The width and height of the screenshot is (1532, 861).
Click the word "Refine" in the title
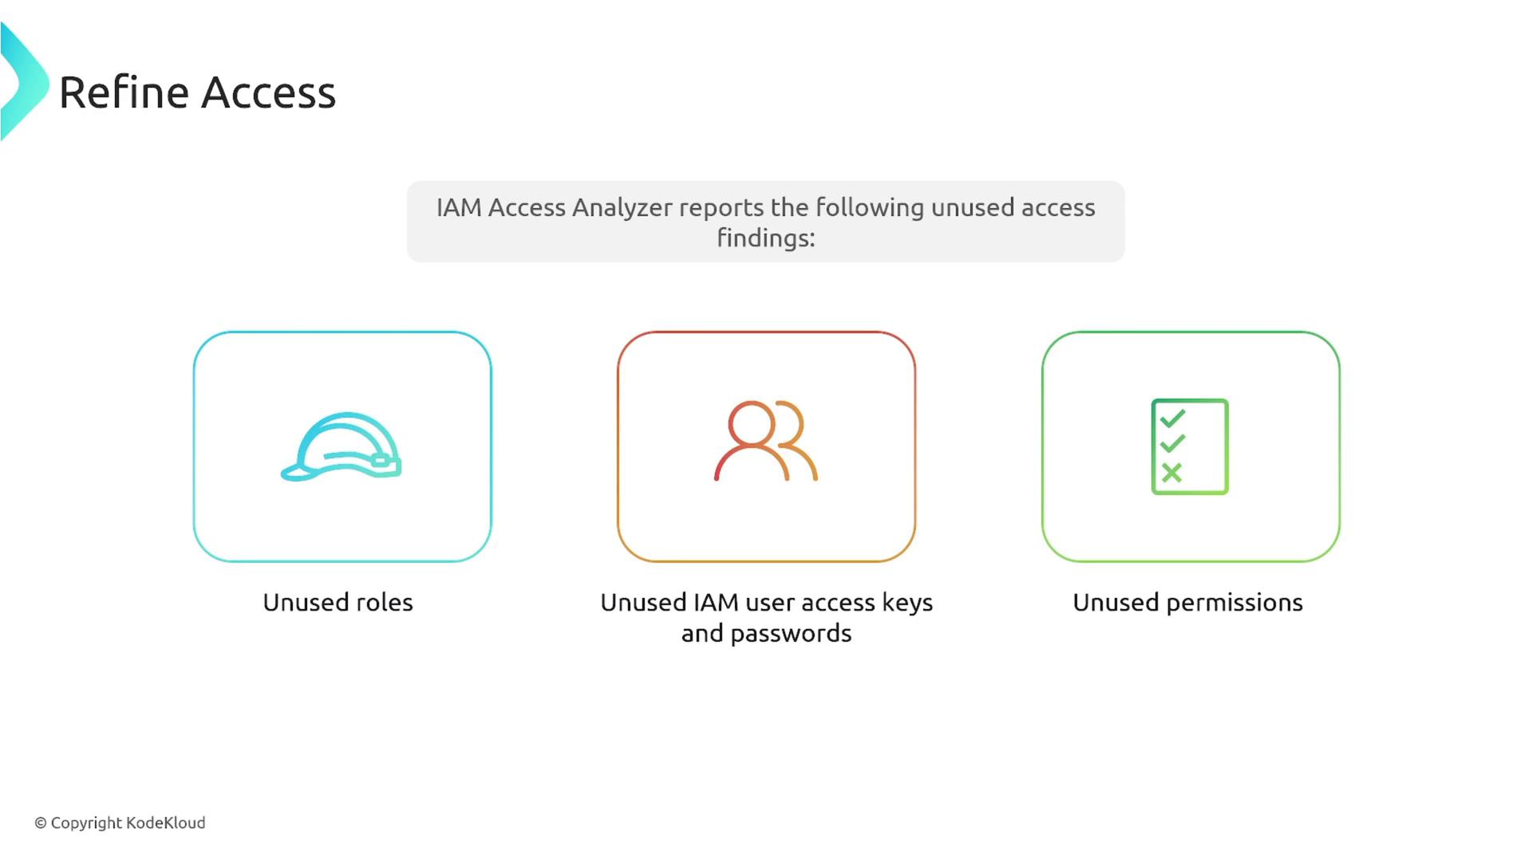(x=123, y=92)
